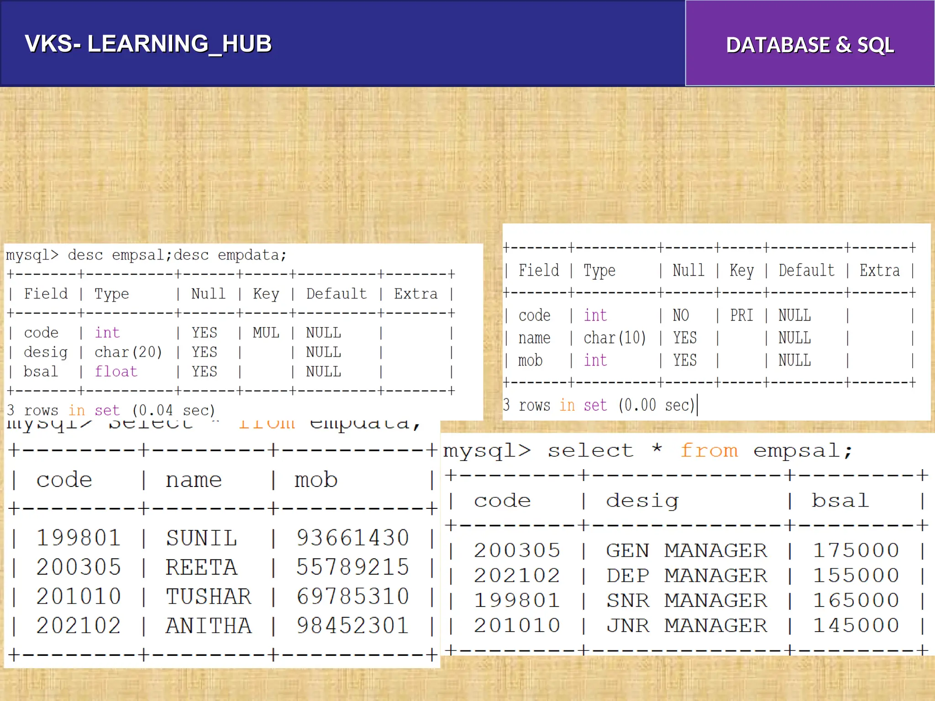Click 'float' type in the bsal row
This screenshot has width=935, height=701.
[x=116, y=371]
